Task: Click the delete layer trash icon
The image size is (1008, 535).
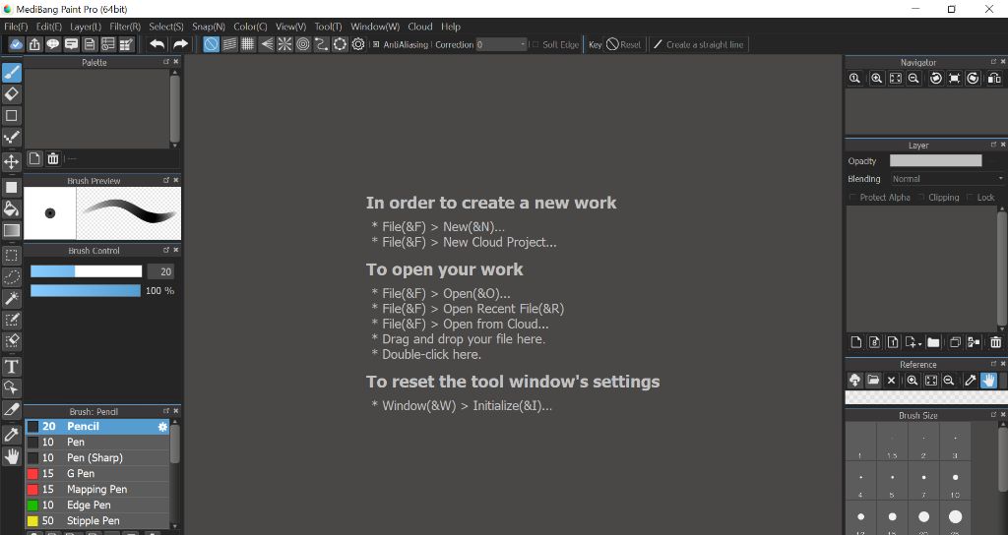Action: (995, 342)
